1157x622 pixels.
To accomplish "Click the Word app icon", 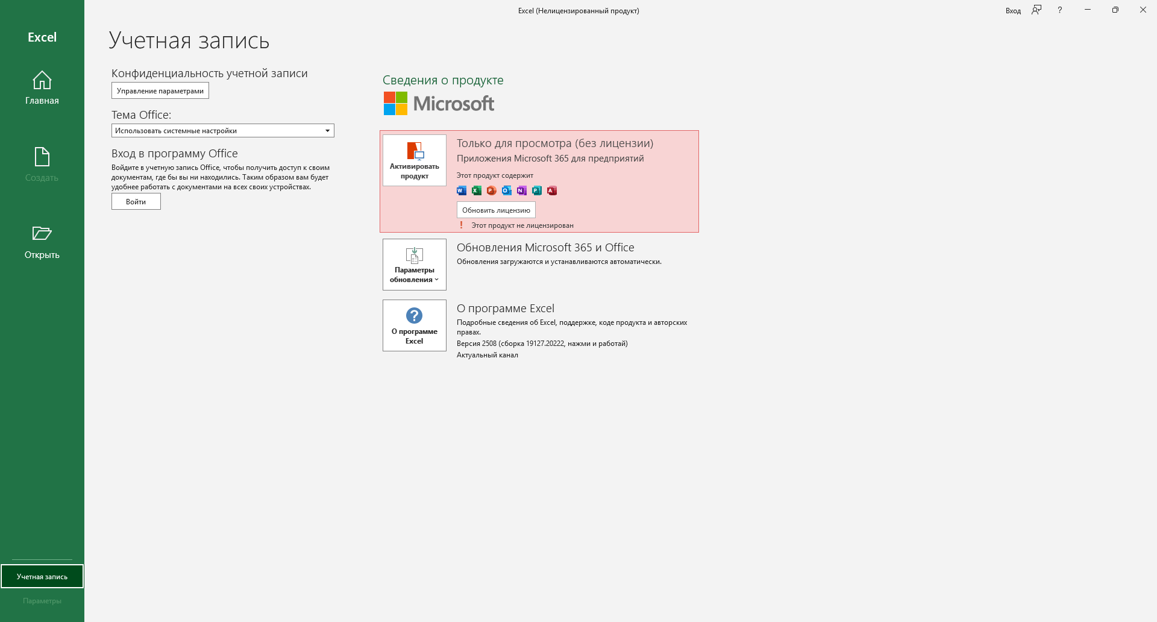I will click(462, 190).
